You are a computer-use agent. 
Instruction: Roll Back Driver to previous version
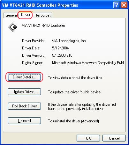click(x=24, y=106)
